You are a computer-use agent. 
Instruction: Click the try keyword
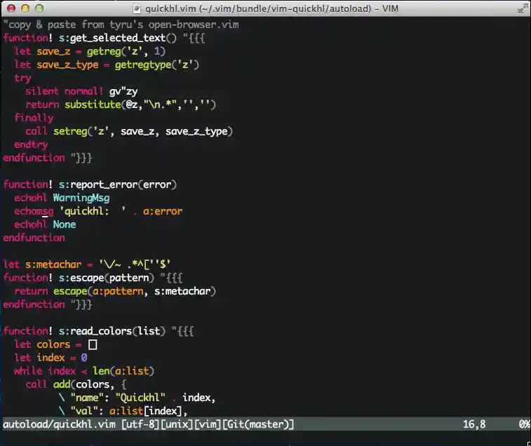22,79
